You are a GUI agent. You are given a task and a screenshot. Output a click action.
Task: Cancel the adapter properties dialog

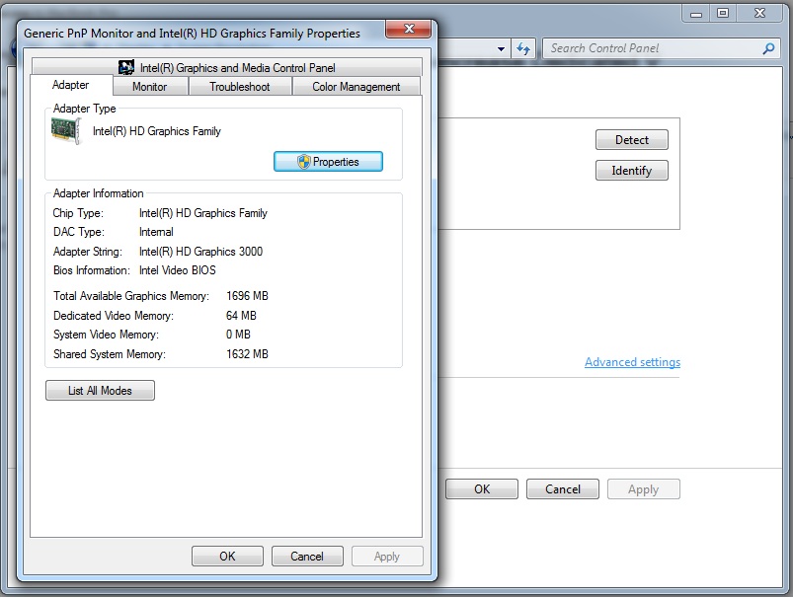(x=307, y=556)
